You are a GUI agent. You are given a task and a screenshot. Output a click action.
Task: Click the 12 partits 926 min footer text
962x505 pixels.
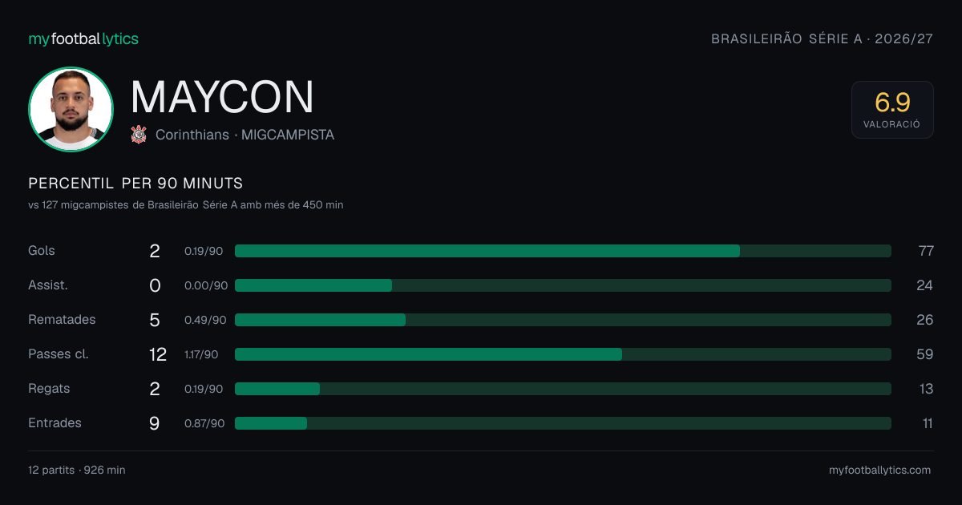tap(77, 470)
